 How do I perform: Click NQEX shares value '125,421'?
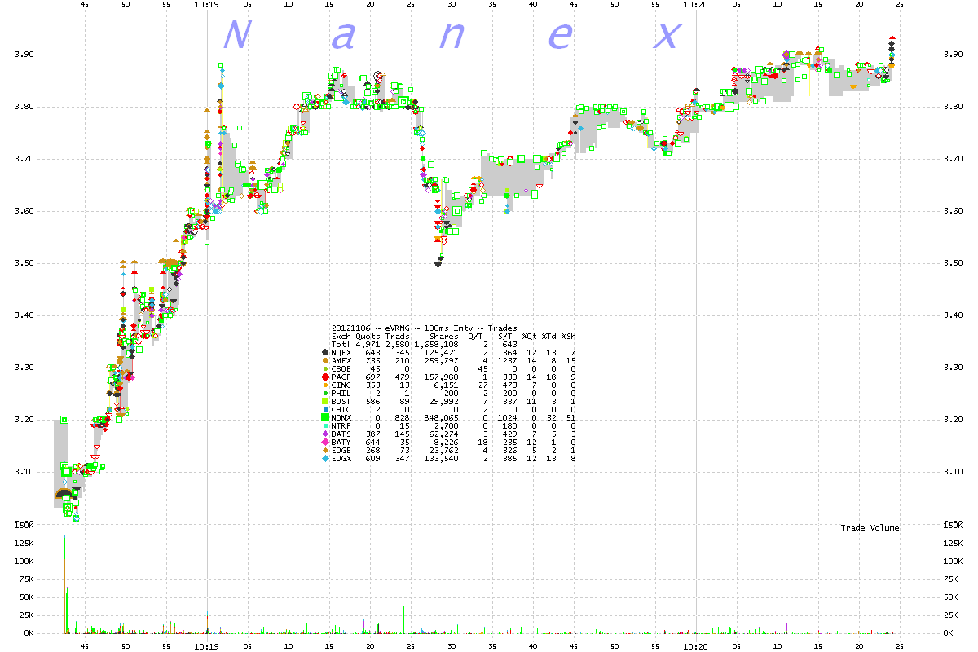pyautogui.click(x=441, y=352)
